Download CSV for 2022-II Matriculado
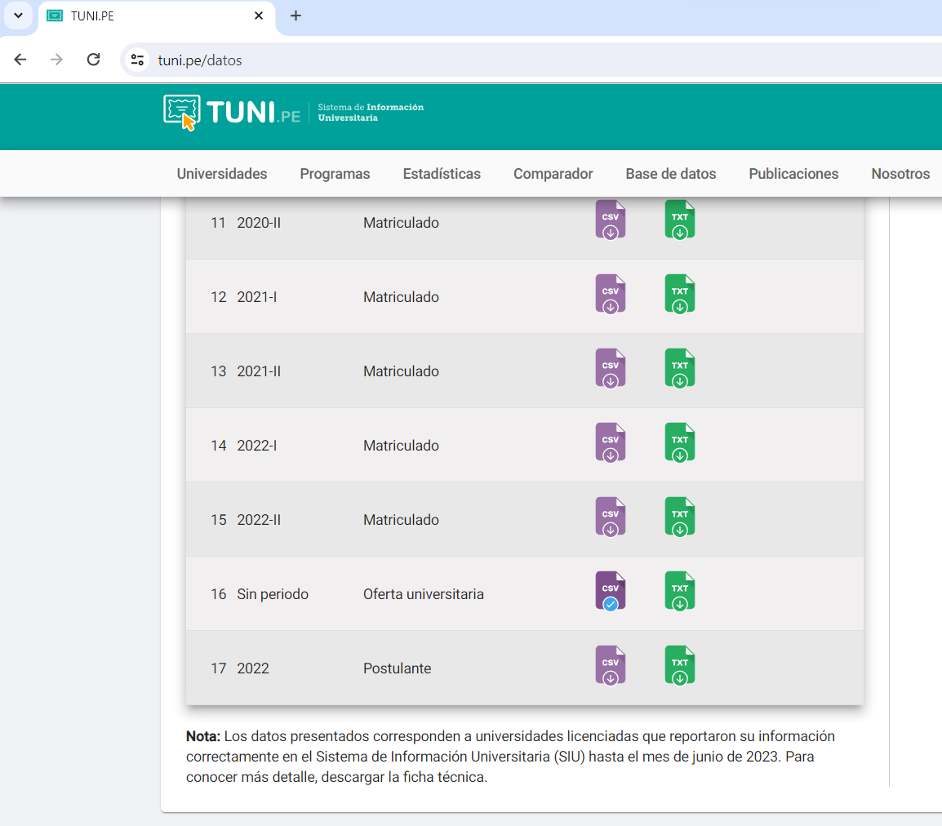The height and width of the screenshot is (826, 942). tap(610, 517)
